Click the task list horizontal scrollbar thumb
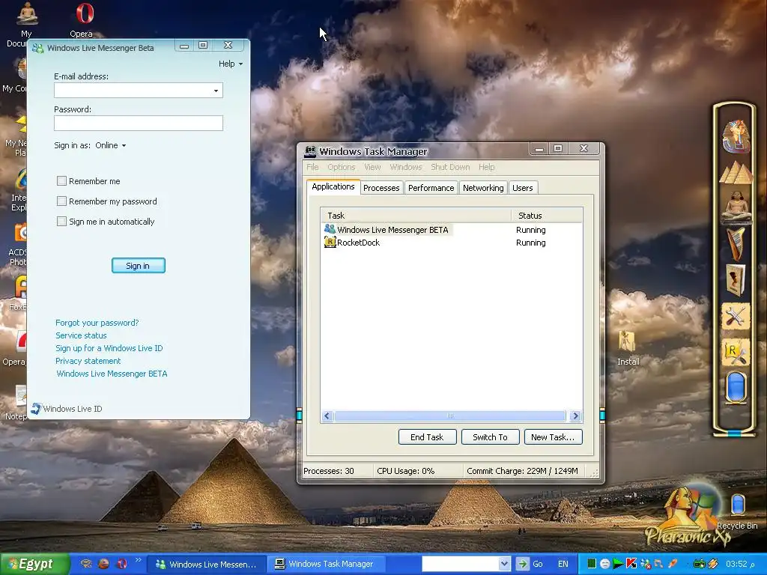Screen dimensions: 767x575 [449, 416]
